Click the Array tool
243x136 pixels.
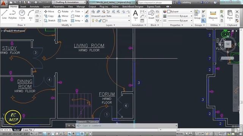pyautogui.click(x=76, y=20)
